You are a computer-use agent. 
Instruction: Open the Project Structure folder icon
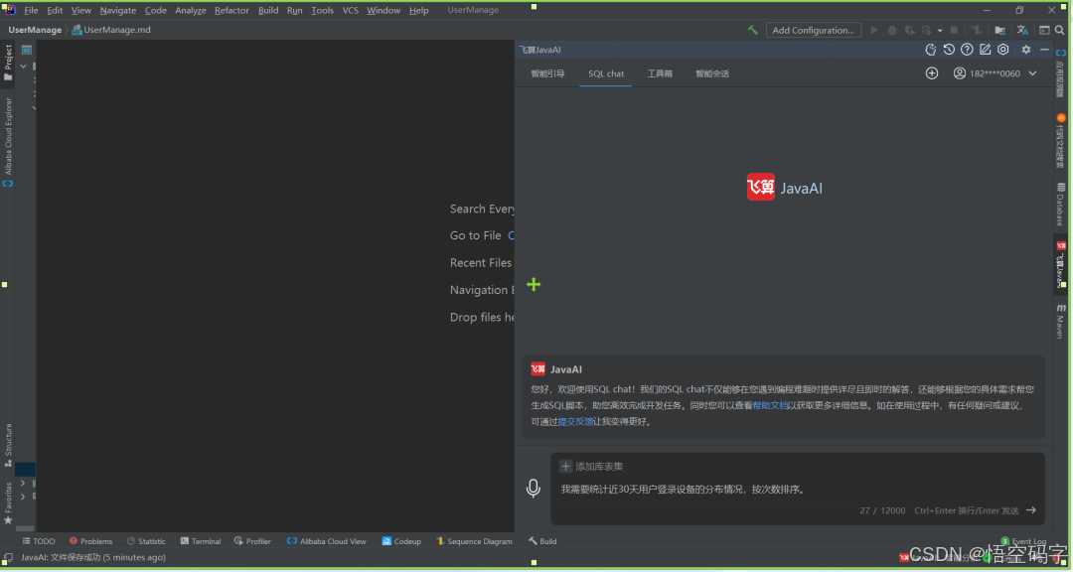point(999,30)
